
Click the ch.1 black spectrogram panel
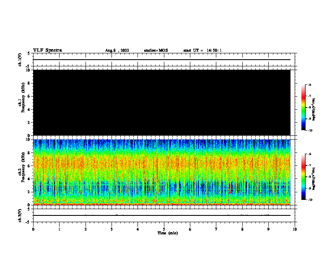pyautogui.click(x=162, y=102)
